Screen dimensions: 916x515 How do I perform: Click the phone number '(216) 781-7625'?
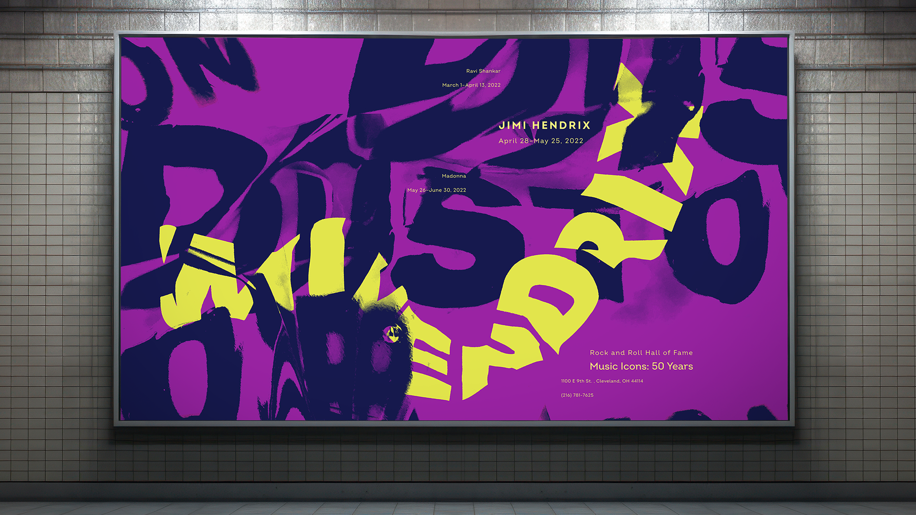(577, 395)
